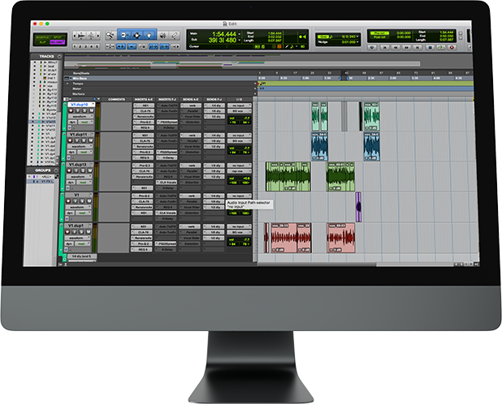Enable Shuffle edit mode
The image size is (502, 404).
click(x=42, y=37)
